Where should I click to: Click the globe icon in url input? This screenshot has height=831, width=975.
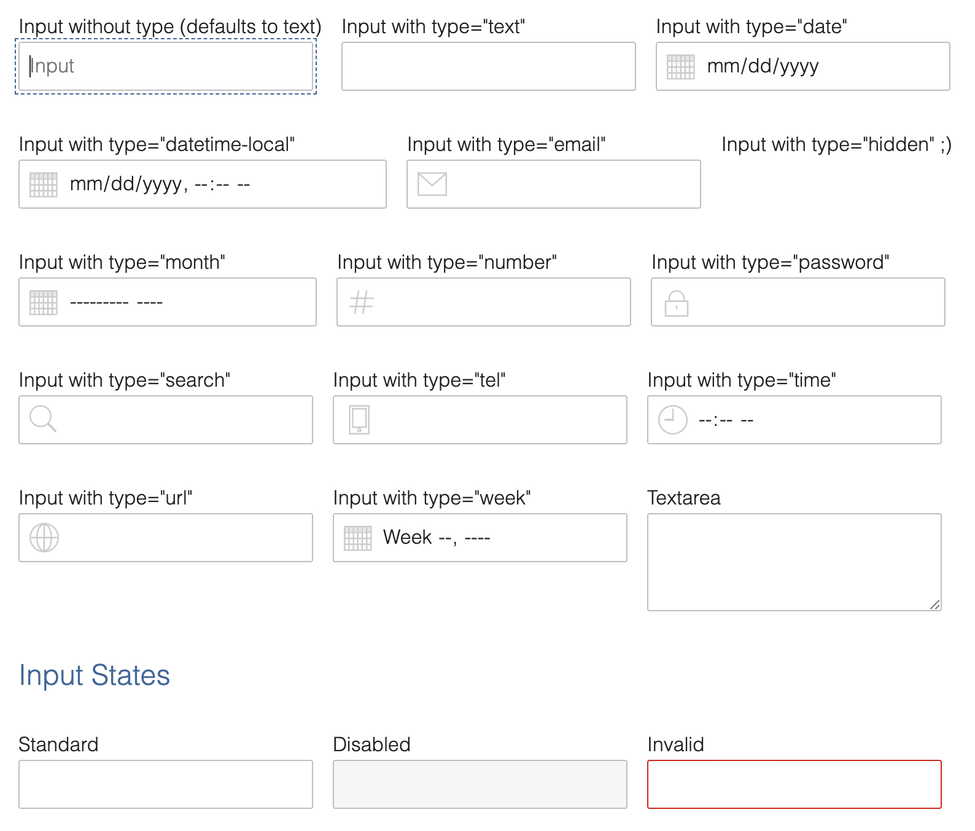[44, 538]
